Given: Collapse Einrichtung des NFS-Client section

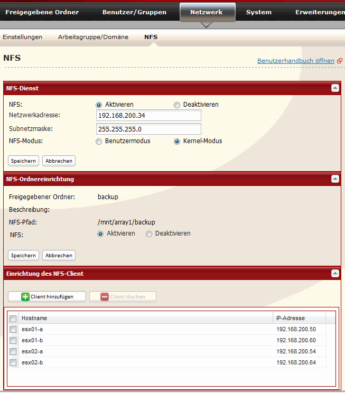Looking at the screenshot, I should [335, 274].
